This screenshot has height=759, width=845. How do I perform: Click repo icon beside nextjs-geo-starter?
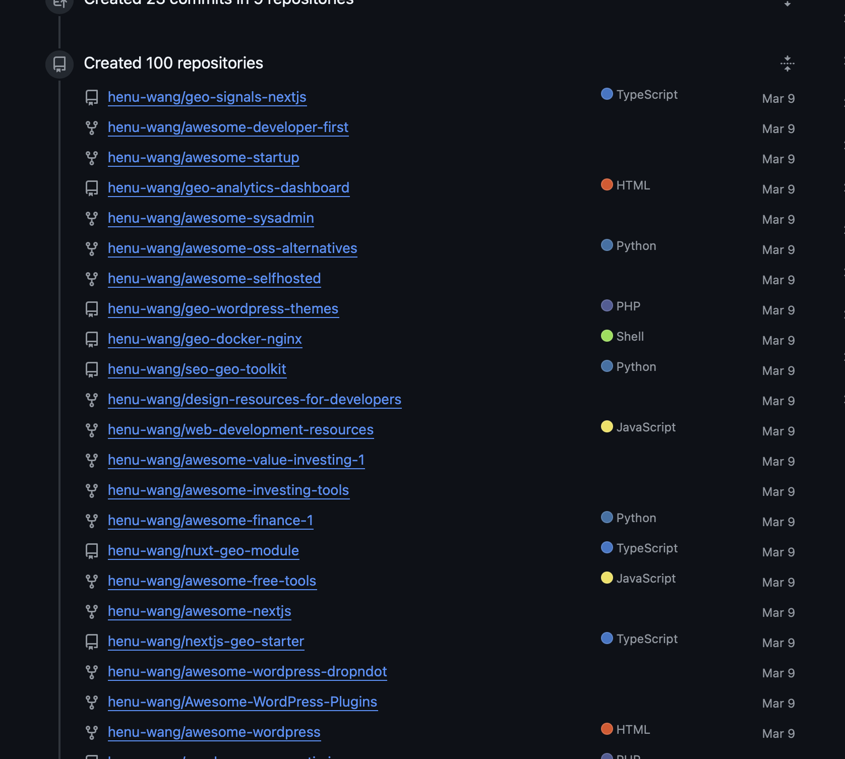92,642
